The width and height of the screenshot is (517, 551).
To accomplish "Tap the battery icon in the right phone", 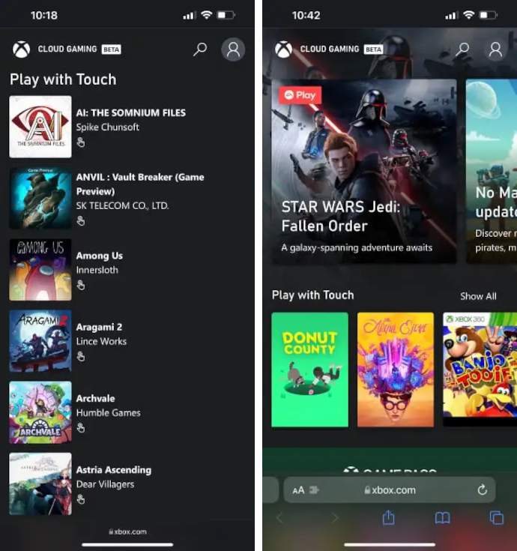I will (489, 15).
